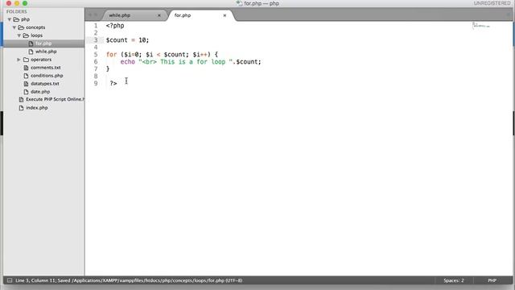This screenshot has height=290, width=515.
Task: Collapse the loops folder arrow
Action: [19, 35]
